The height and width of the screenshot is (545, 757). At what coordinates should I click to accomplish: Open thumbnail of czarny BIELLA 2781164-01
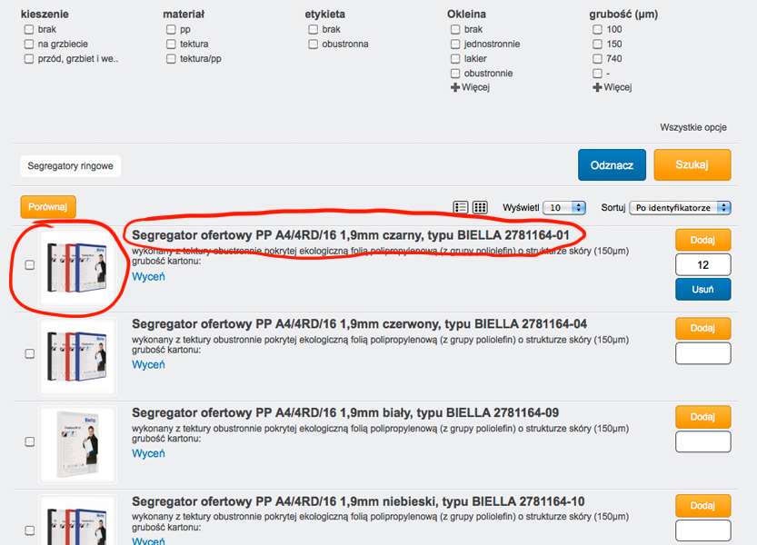pos(77,268)
